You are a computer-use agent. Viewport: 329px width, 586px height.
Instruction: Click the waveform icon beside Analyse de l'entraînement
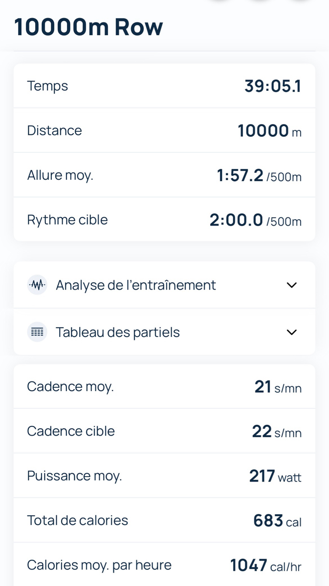37,285
